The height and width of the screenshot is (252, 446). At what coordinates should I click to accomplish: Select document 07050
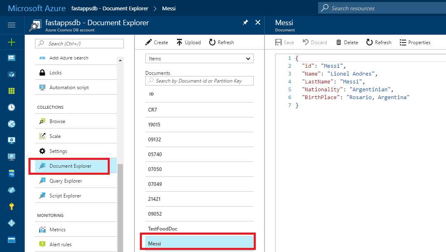point(199,169)
